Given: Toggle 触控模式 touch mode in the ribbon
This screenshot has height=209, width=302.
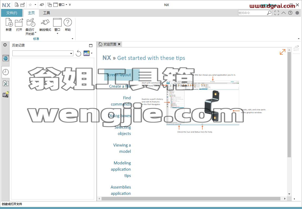Looking at the screenshot, I should pos(45,25).
